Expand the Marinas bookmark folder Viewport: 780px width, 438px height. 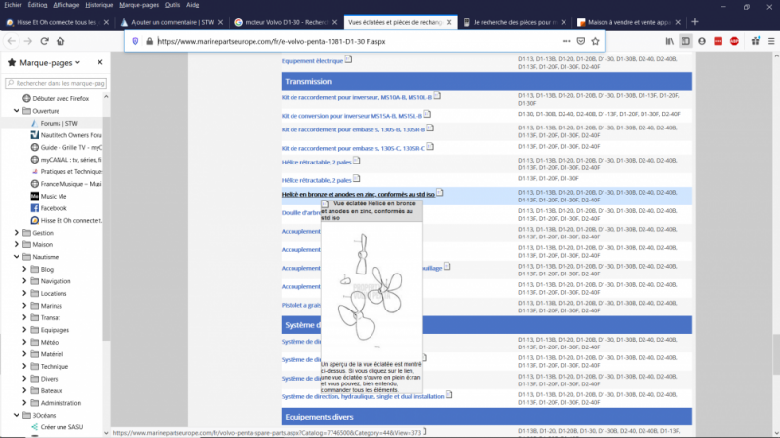click(x=24, y=306)
